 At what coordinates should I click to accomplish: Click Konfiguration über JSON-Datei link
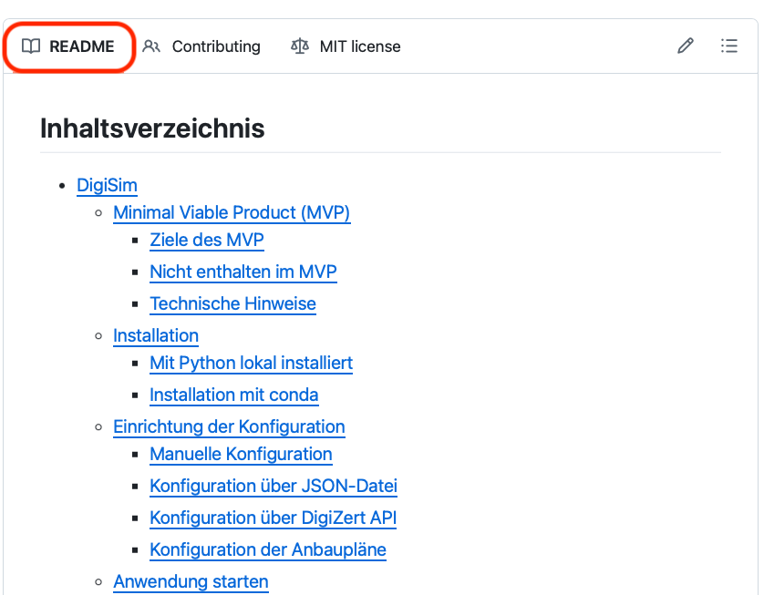274,487
